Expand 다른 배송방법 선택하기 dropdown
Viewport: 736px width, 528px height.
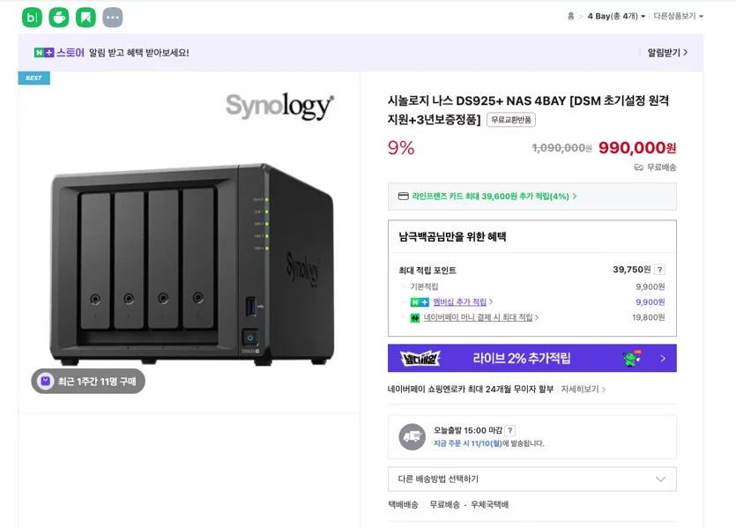click(532, 480)
